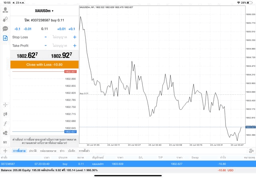Switch to the ข่าว news tab
This screenshot has height=178, width=256.
coord(62,151)
